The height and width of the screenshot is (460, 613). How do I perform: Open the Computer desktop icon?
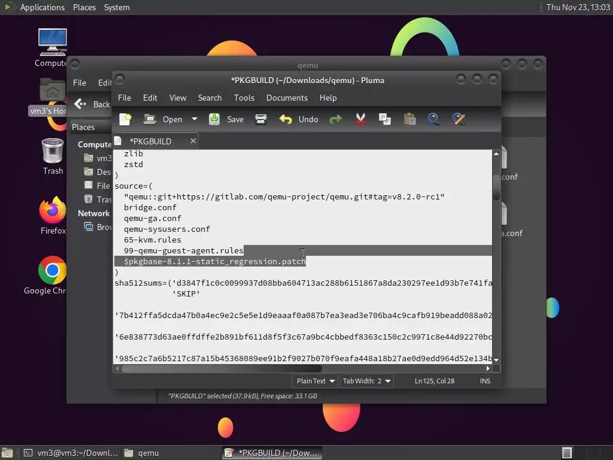[52, 48]
